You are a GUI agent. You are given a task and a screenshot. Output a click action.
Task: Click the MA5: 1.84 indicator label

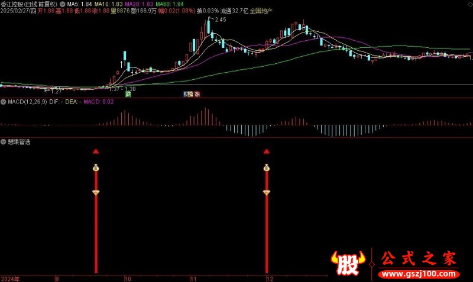[x=79, y=4]
